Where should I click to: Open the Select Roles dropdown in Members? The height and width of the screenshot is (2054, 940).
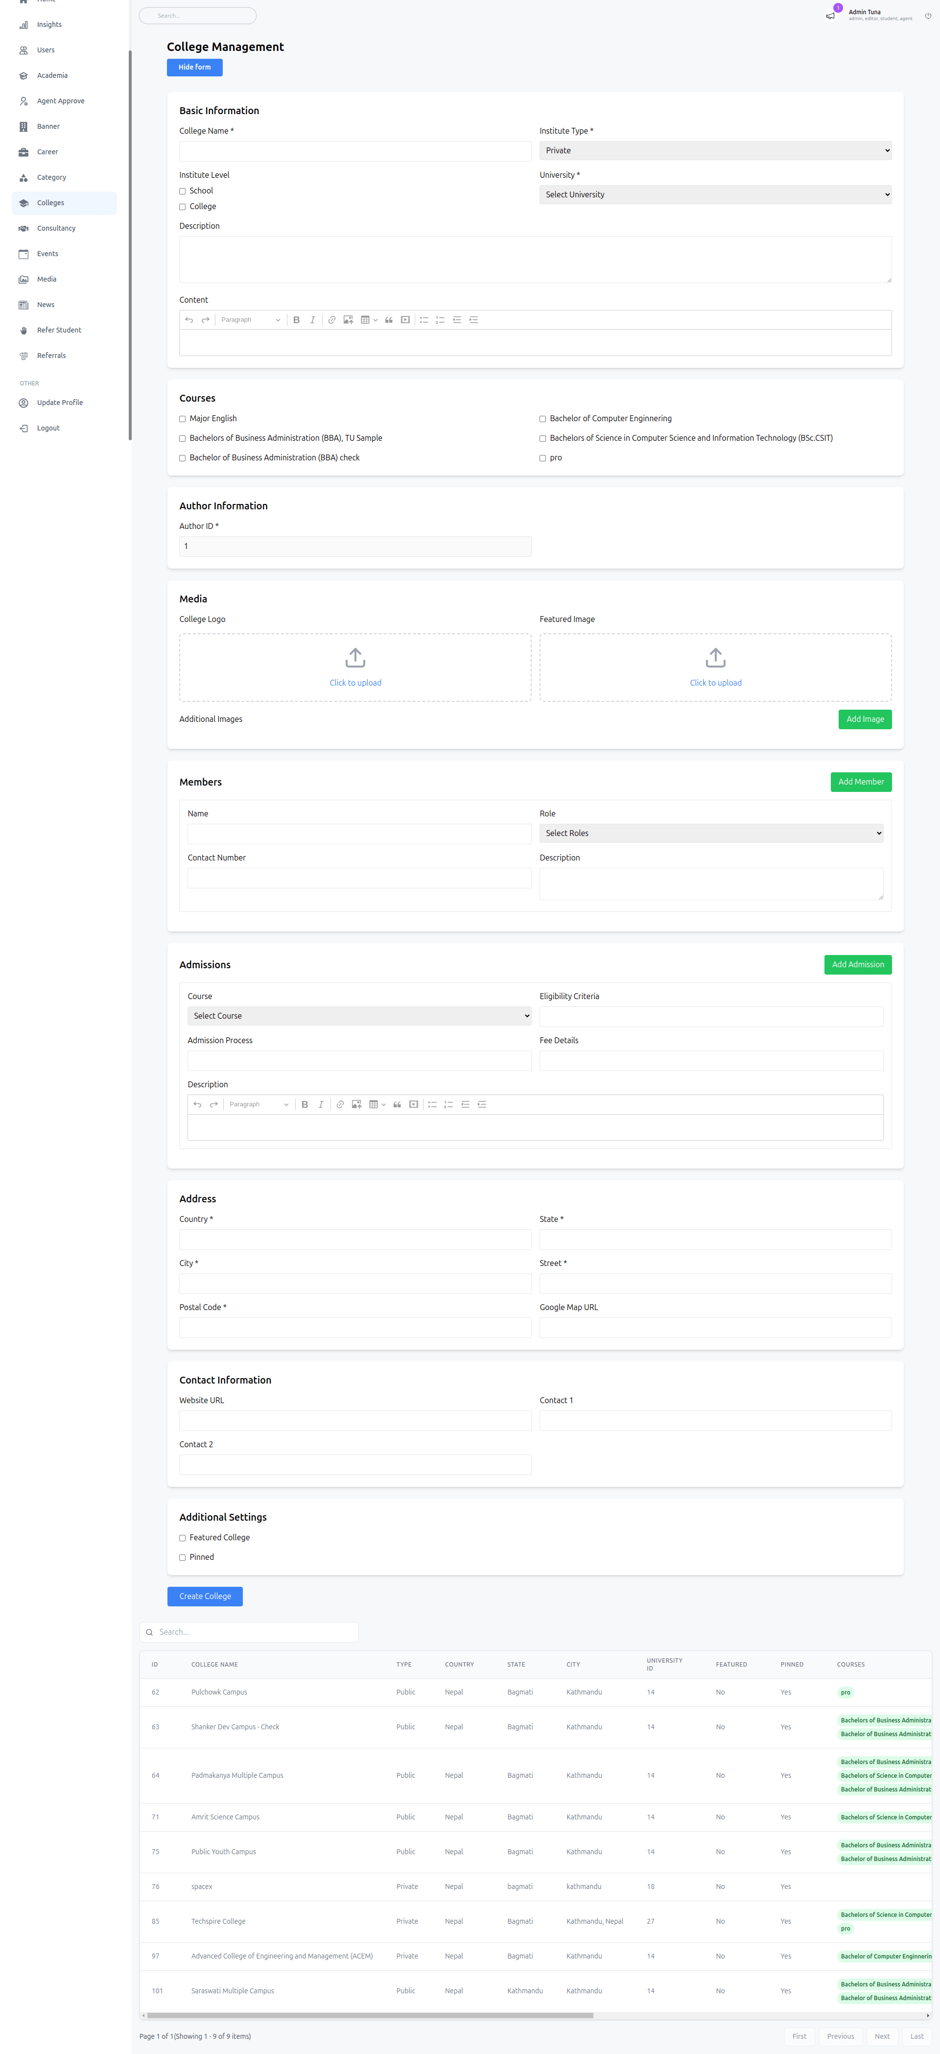(710, 833)
